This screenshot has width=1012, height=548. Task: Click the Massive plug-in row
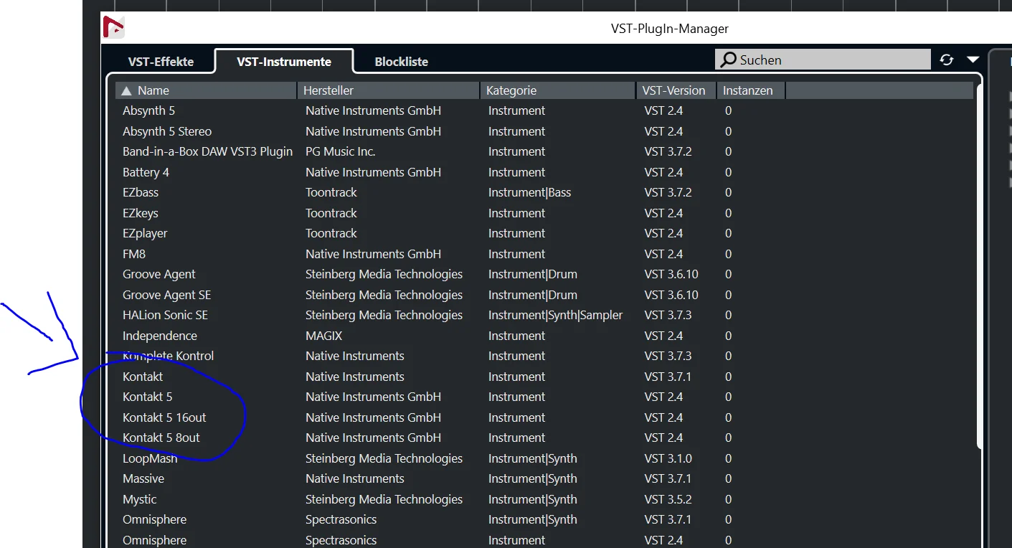click(x=545, y=478)
